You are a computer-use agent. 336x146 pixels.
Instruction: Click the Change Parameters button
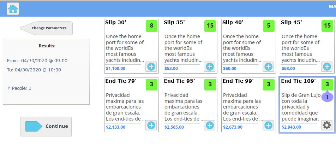click(46, 28)
